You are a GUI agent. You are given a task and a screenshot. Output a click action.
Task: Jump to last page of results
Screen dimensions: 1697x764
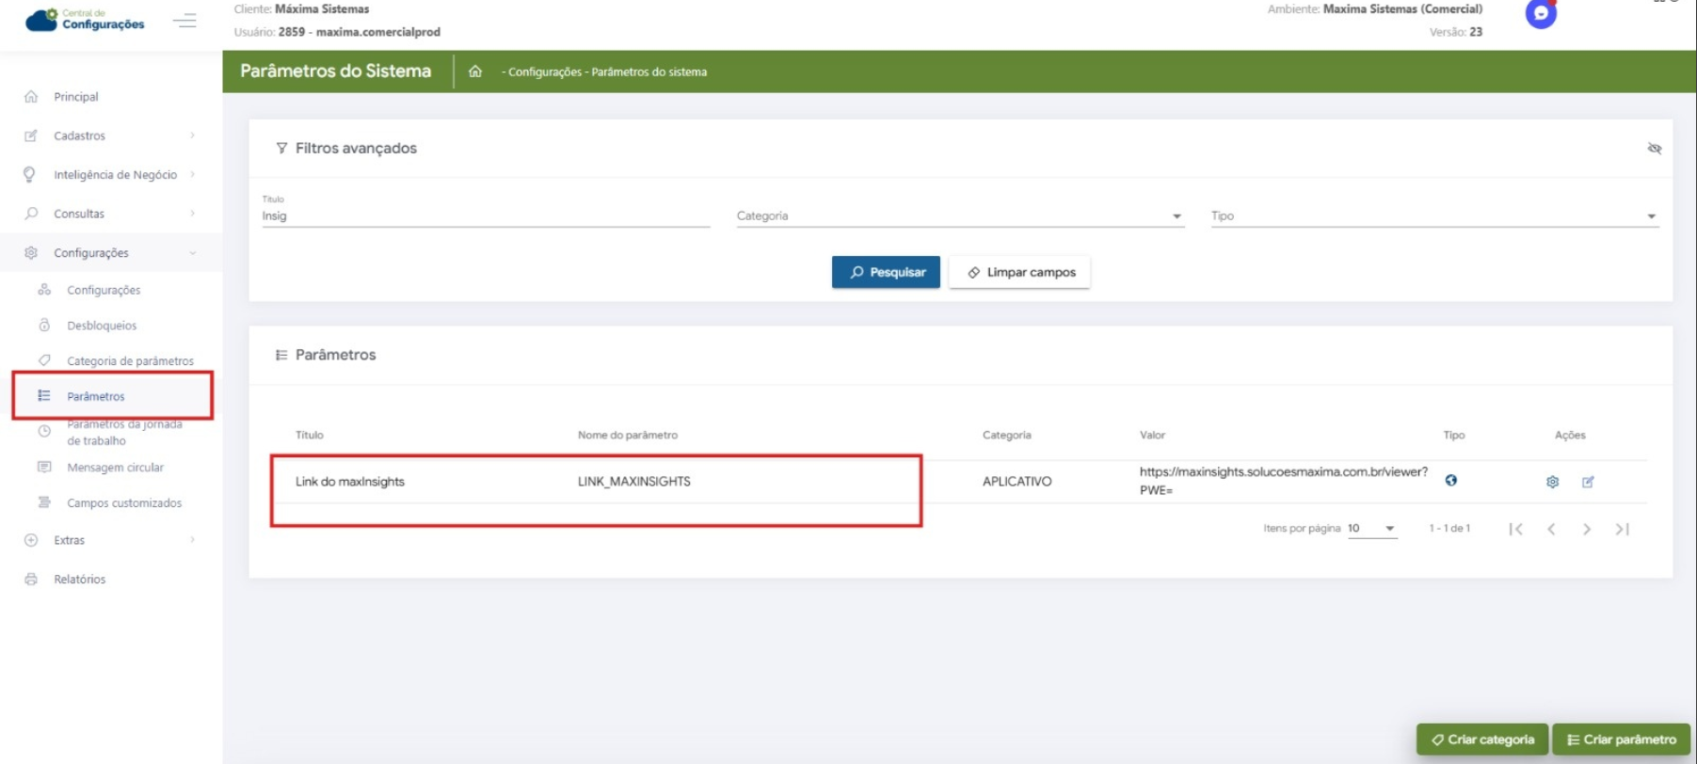tap(1622, 529)
